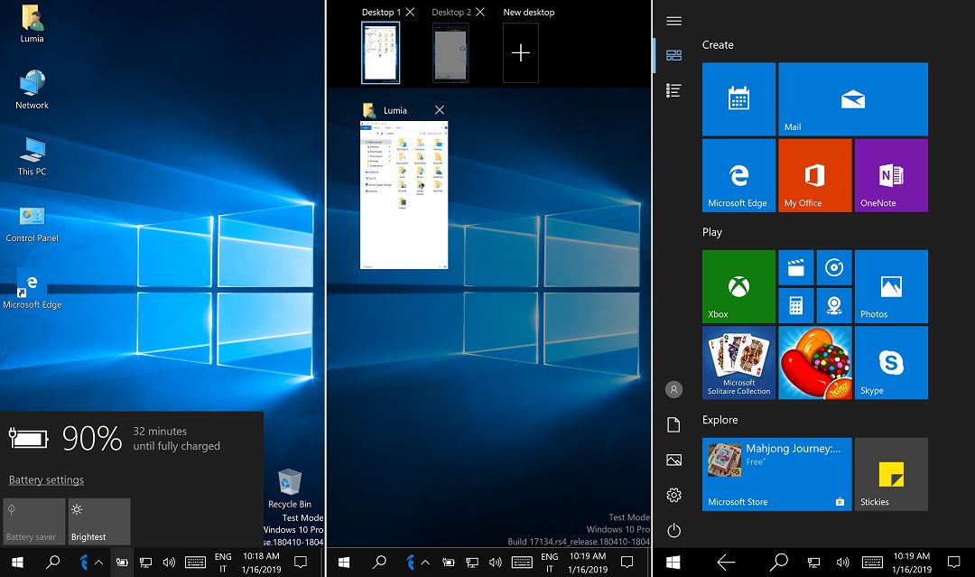The width and height of the screenshot is (975, 577).
Task: Select the Network desktop icon
Action: 32,89
